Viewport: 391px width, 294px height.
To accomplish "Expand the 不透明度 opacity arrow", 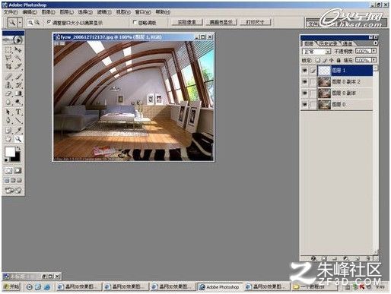I will (x=374, y=51).
